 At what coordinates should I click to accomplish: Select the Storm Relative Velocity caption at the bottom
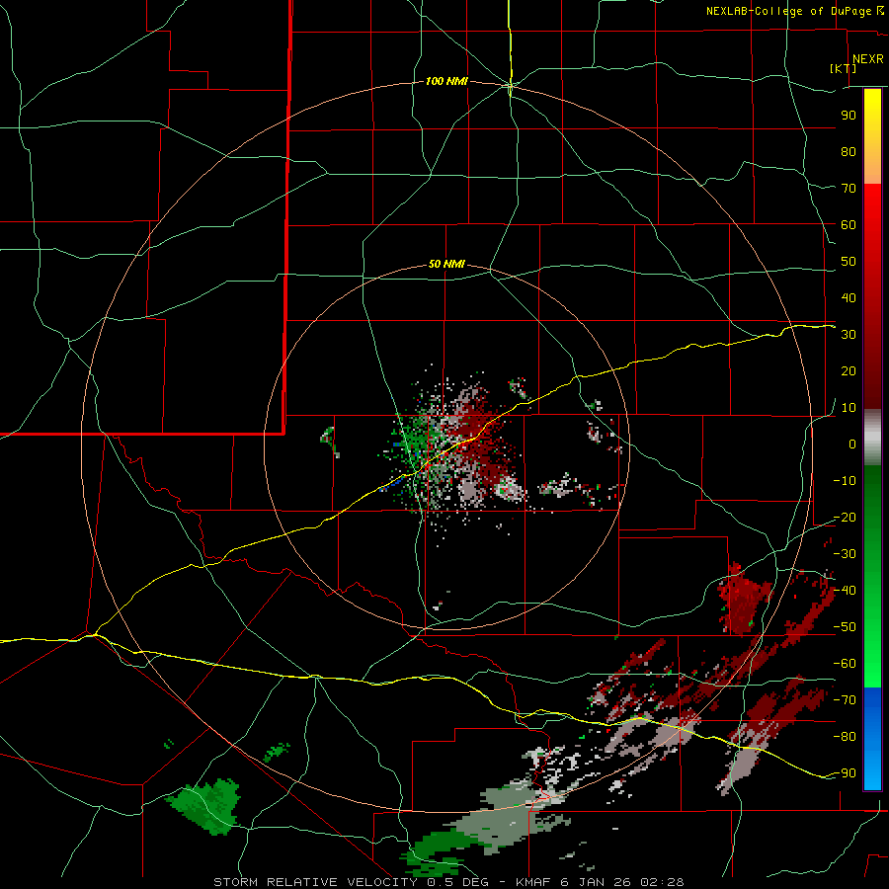448,882
